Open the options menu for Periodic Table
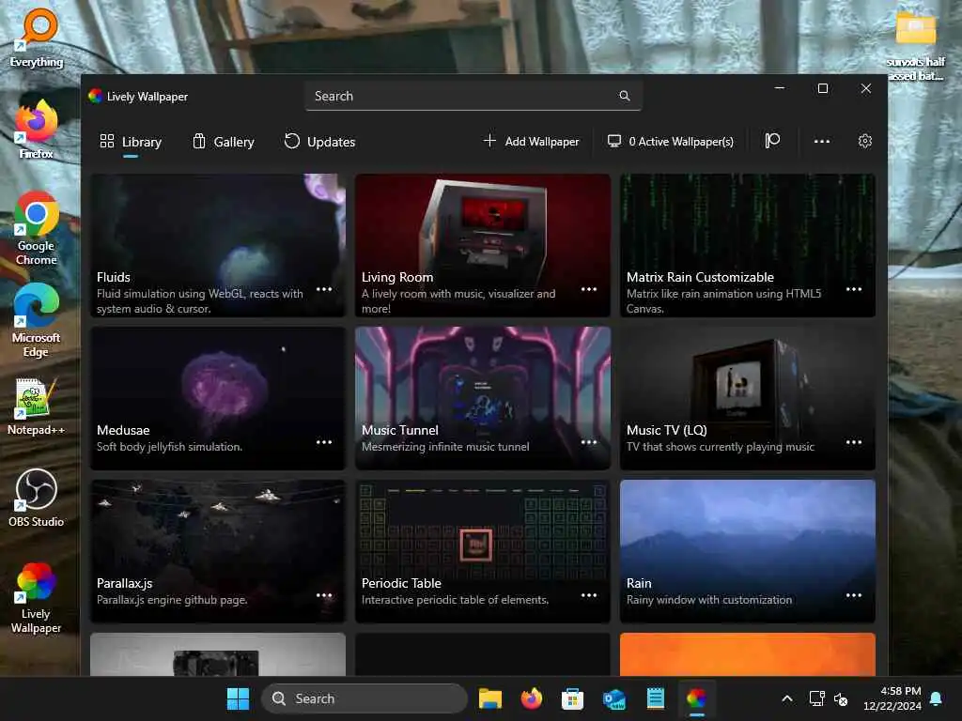 tap(589, 595)
